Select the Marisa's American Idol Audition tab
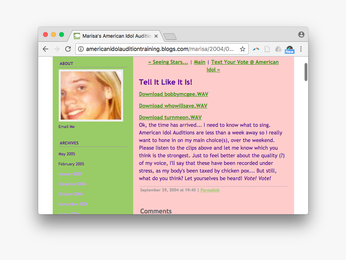This screenshot has width=346, height=260. click(116, 36)
